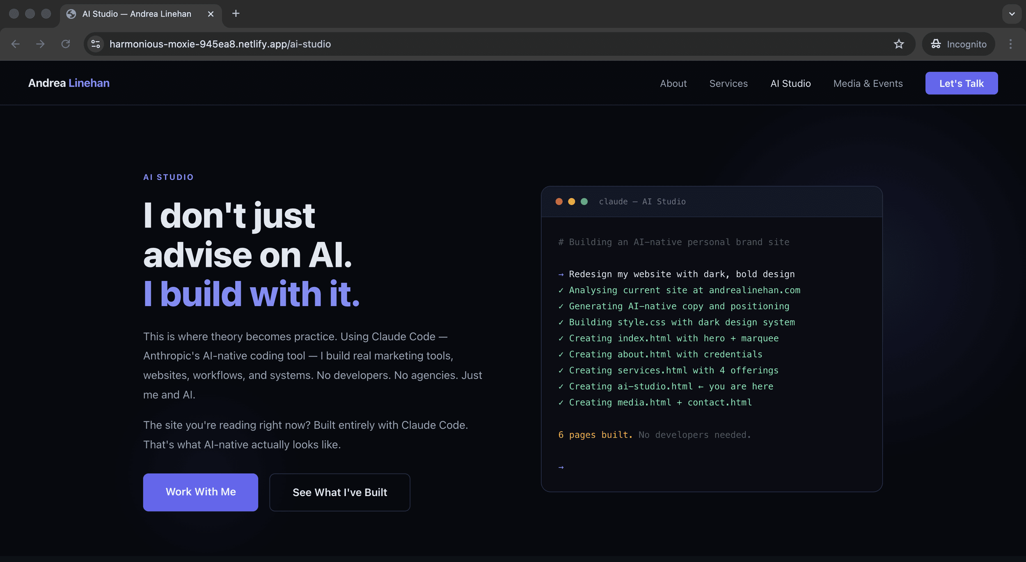Click the browser tab list expander arrow
The image size is (1026, 562).
[x=1011, y=14]
